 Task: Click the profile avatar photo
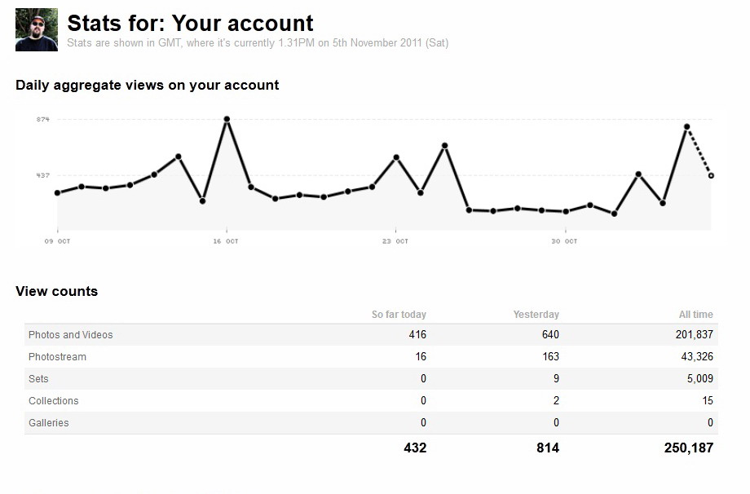pos(37,29)
